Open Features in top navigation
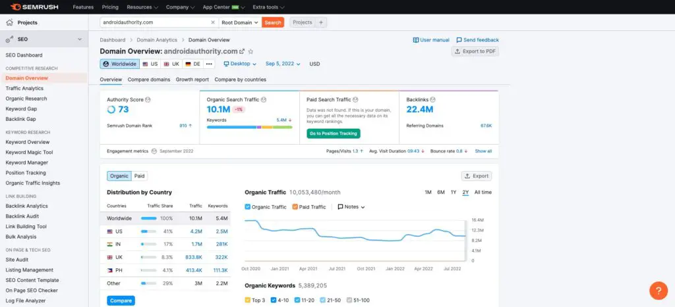The width and height of the screenshot is (675, 307). tap(83, 7)
